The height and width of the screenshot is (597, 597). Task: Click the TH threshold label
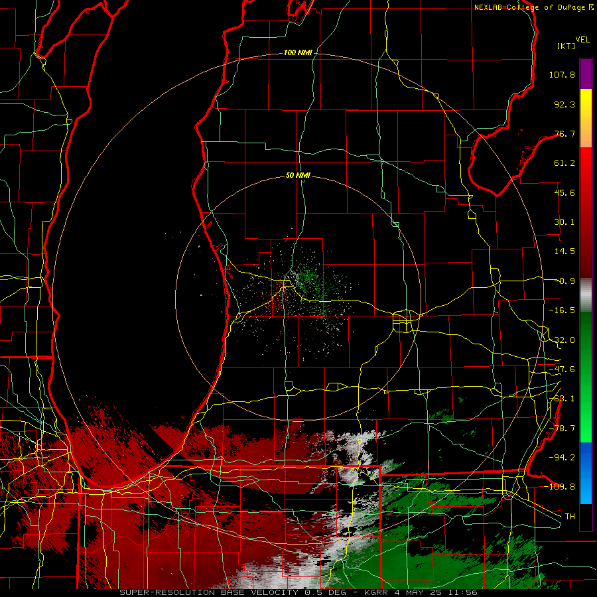pyautogui.click(x=570, y=517)
